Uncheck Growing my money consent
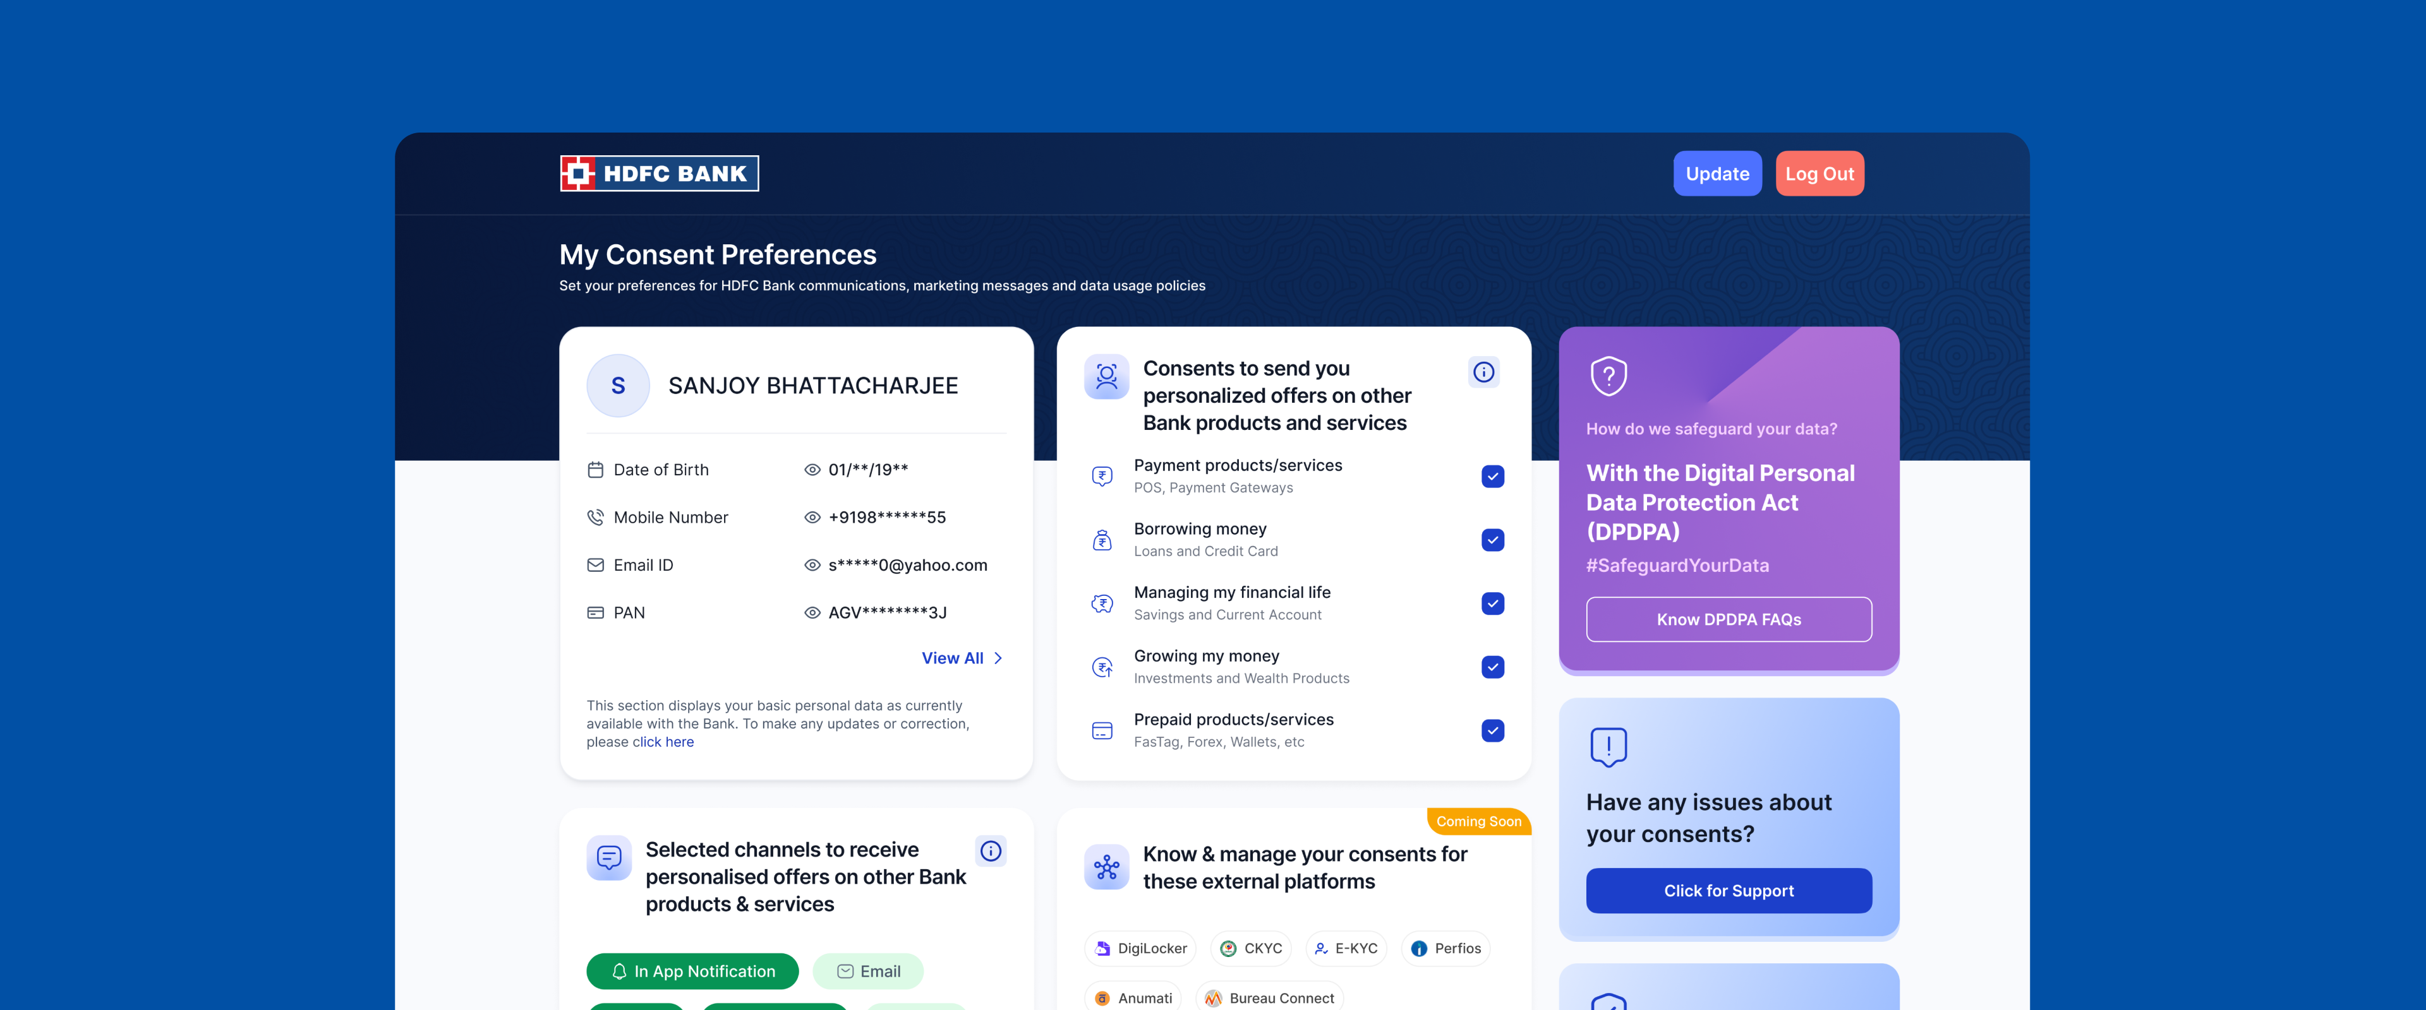2426x1010 pixels. 1493,667
